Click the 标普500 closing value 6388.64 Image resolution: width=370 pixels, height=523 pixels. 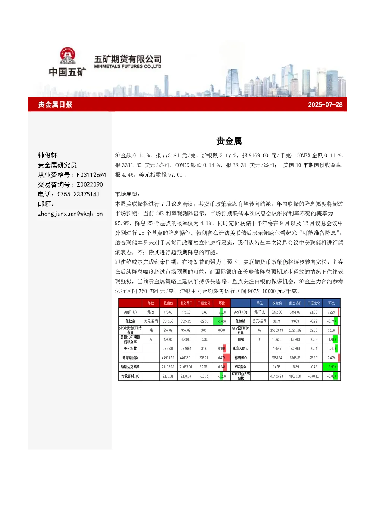[277, 357]
